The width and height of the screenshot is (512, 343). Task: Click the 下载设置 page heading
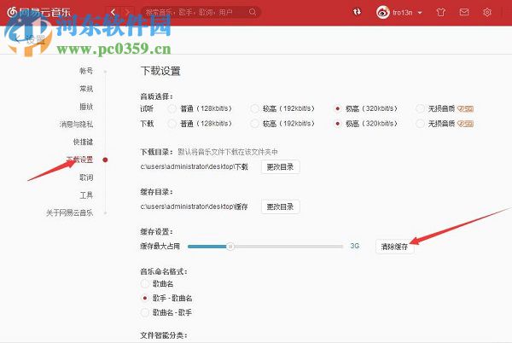tap(160, 71)
